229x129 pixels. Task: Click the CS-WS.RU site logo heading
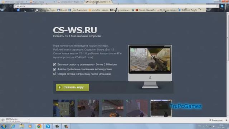[x=75, y=30]
